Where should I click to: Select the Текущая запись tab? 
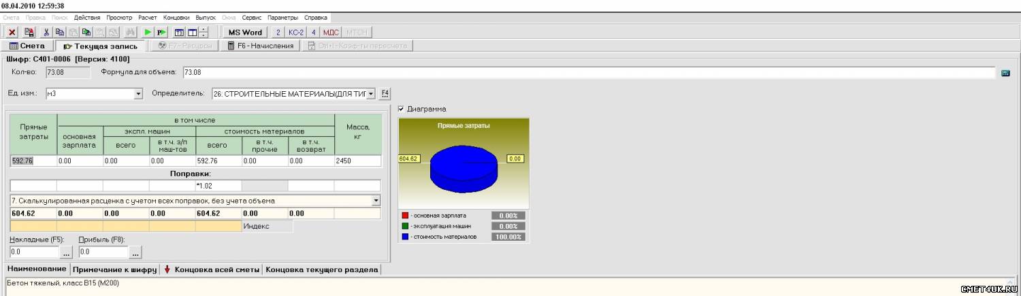101,46
